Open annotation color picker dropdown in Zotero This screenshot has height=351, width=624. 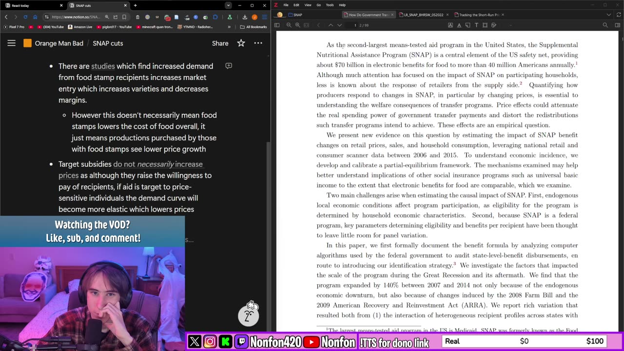510,25
